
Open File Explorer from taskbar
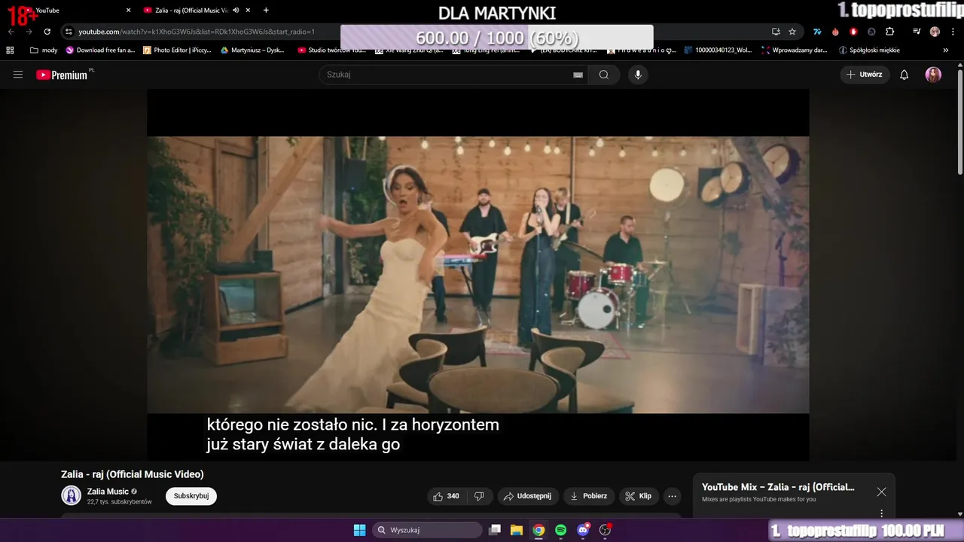[x=517, y=530]
